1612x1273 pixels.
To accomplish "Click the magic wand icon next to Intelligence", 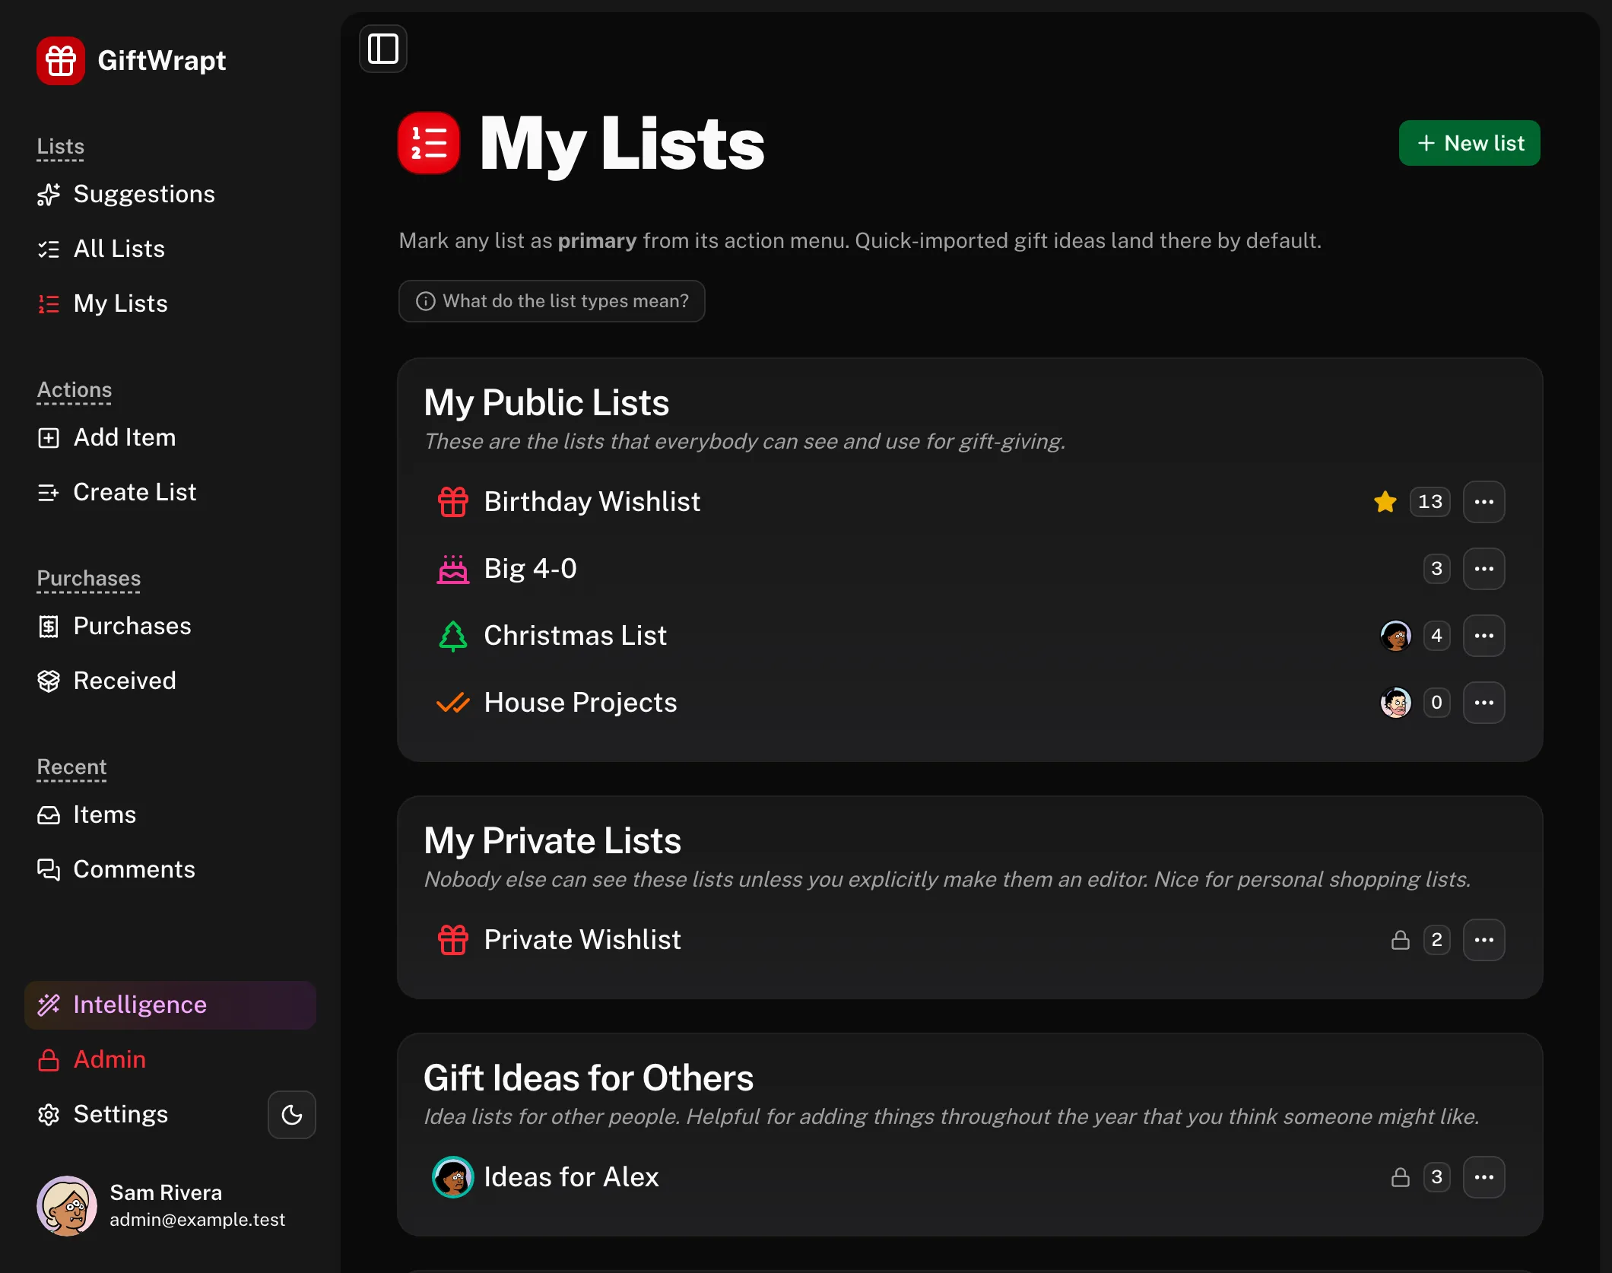I will click(x=49, y=1005).
